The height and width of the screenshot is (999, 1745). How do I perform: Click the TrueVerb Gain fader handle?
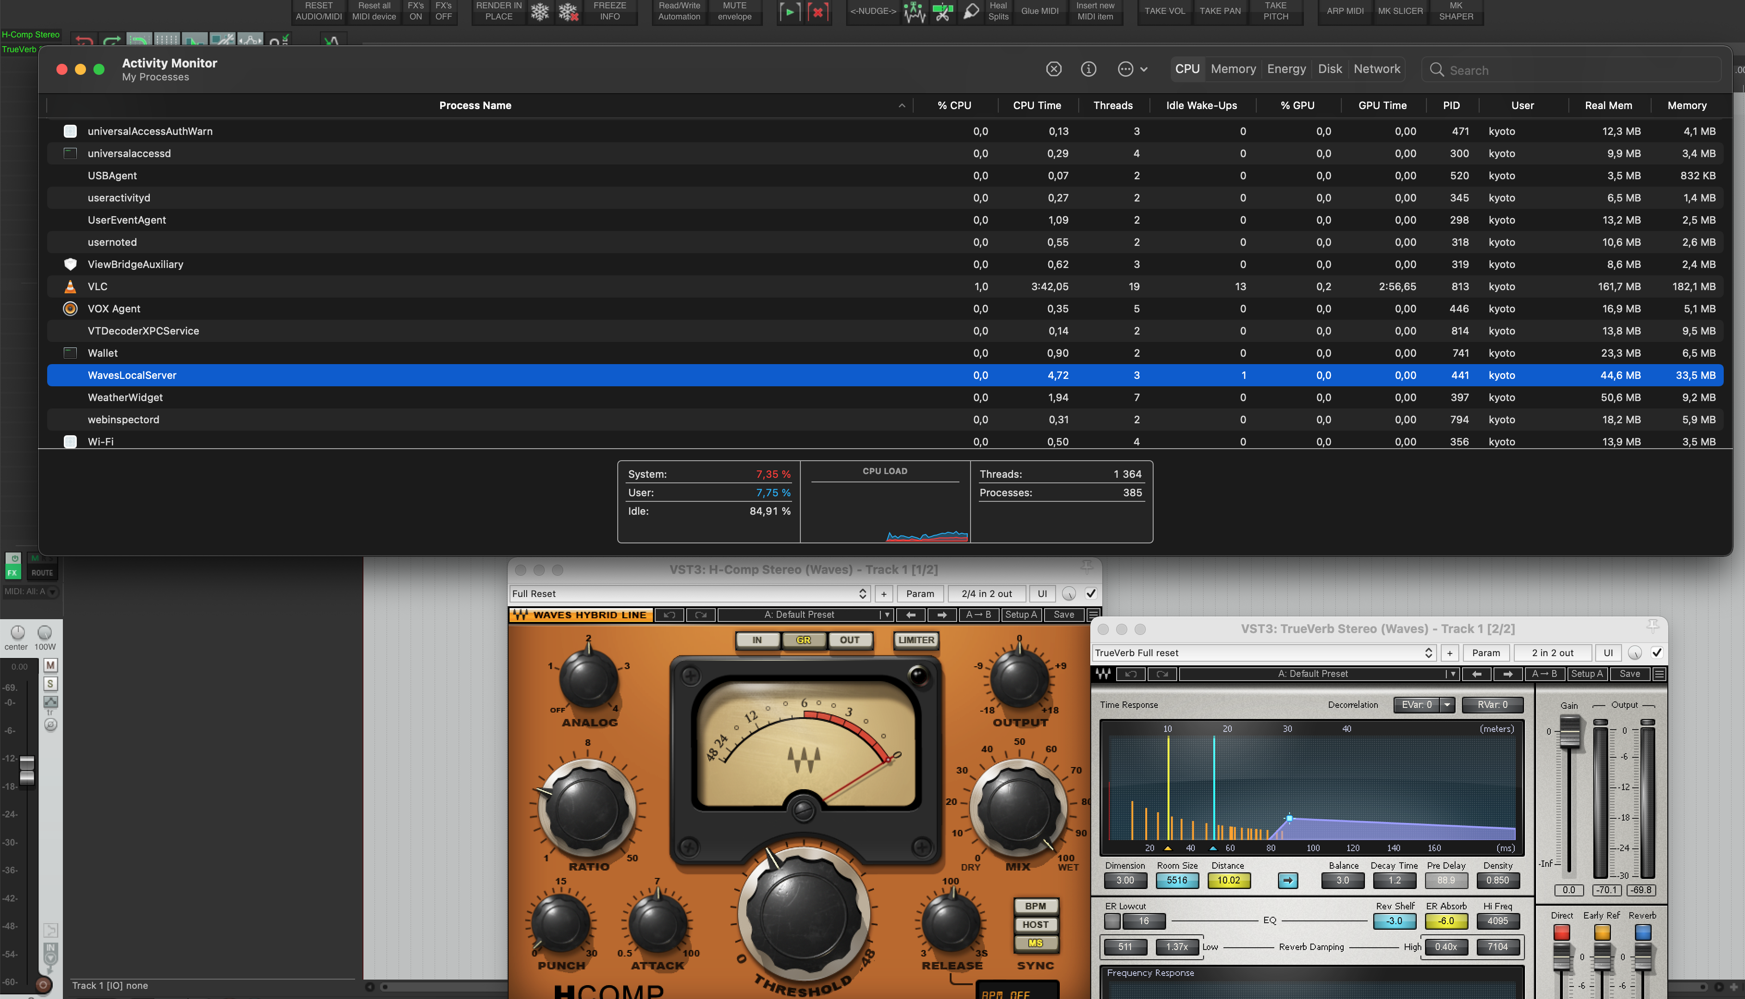point(1570,732)
